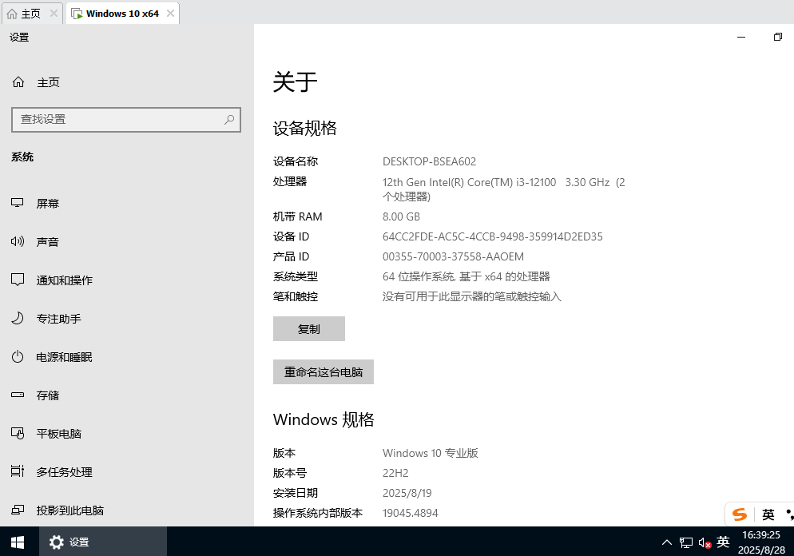Open 投影到此电脑 settings
Viewport: 794px width, 556px height.
tap(126, 510)
